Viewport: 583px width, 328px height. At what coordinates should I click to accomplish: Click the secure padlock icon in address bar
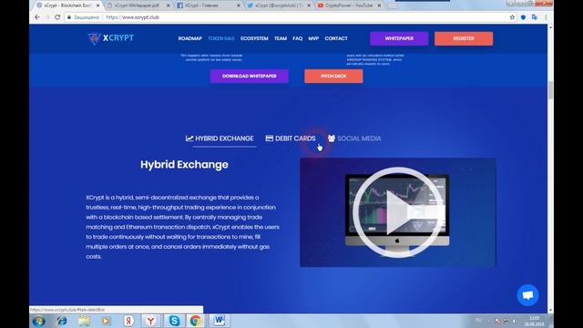(69, 17)
